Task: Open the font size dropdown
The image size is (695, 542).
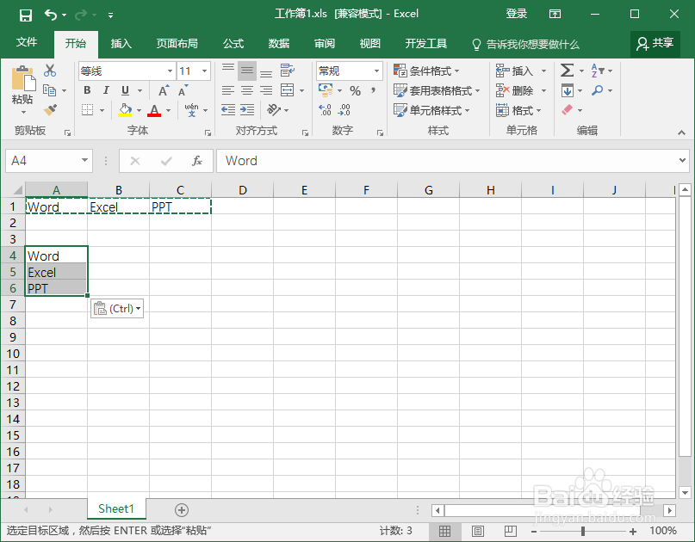Action: tap(204, 71)
